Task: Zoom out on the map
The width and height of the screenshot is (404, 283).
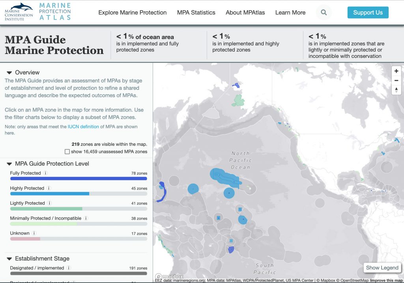Action: [x=396, y=80]
